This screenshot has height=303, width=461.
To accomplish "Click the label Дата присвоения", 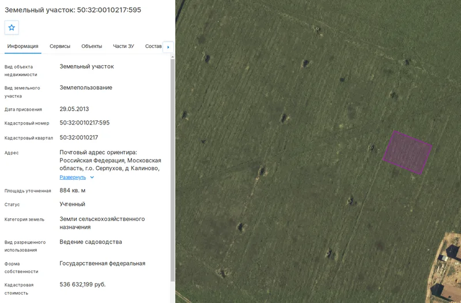I will point(23,109).
